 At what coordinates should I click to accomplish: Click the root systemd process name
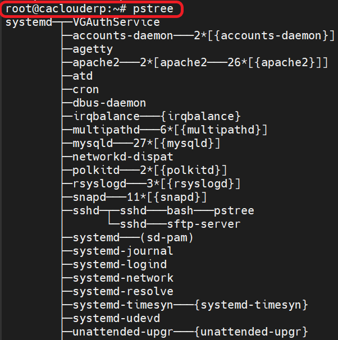click(x=29, y=23)
